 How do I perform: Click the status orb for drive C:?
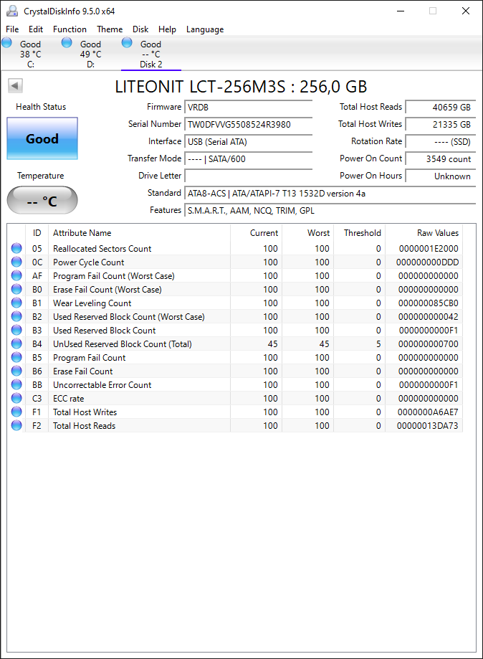point(6,42)
